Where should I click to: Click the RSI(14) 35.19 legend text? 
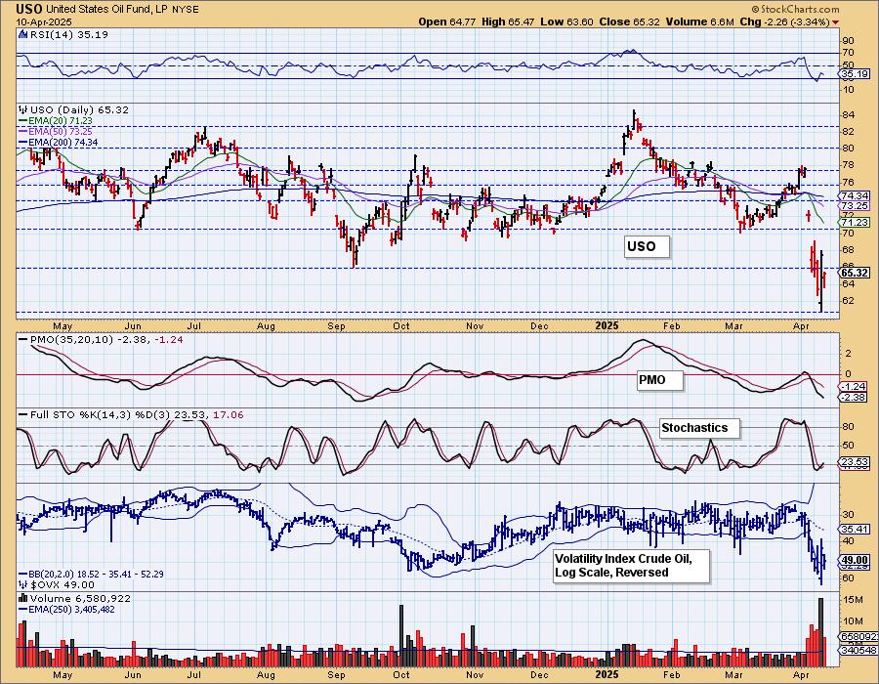68,34
